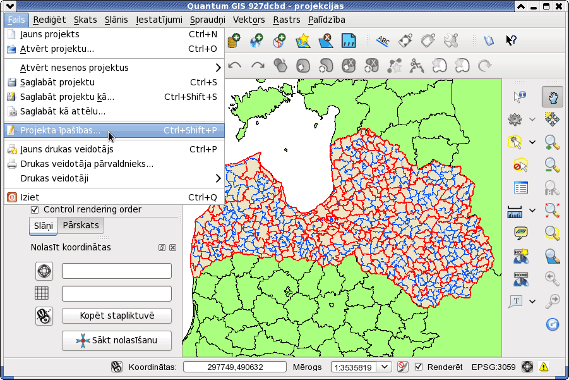This screenshot has width=569, height=380.
Task: Open ABC labeling tool
Action: (383, 40)
